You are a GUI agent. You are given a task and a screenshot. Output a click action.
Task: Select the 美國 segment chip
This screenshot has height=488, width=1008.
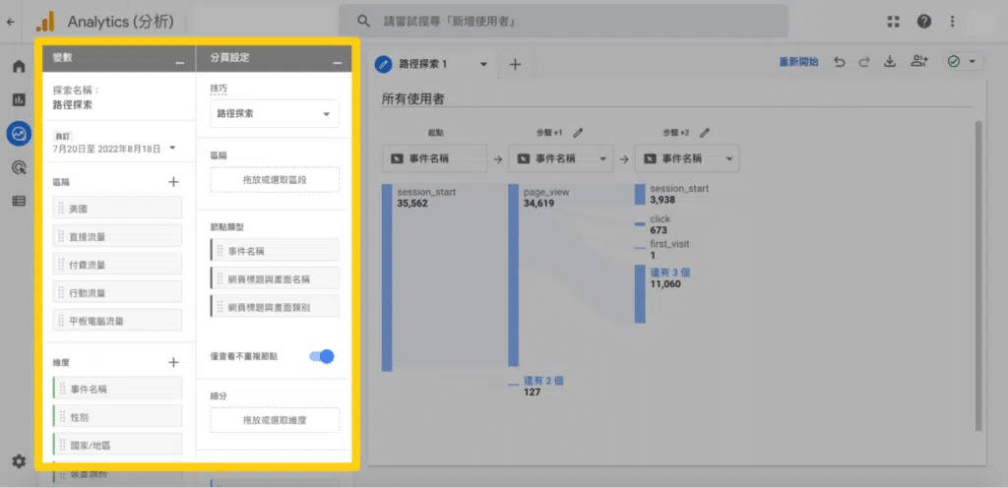pos(117,208)
